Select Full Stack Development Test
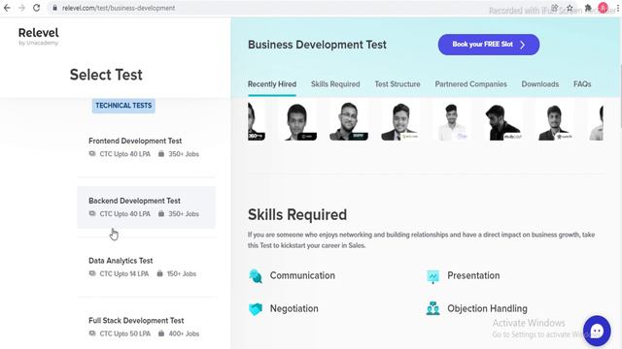The height and width of the screenshot is (349, 622). pos(147,327)
